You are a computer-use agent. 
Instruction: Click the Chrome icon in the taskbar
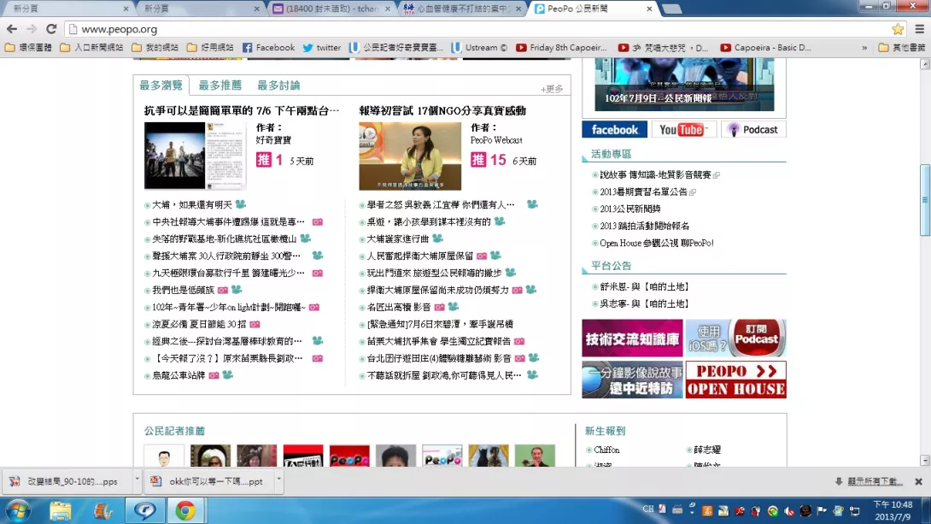[185, 510]
